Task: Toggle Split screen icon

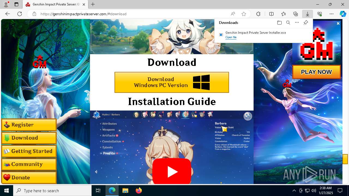Action: (x=271, y=14)
